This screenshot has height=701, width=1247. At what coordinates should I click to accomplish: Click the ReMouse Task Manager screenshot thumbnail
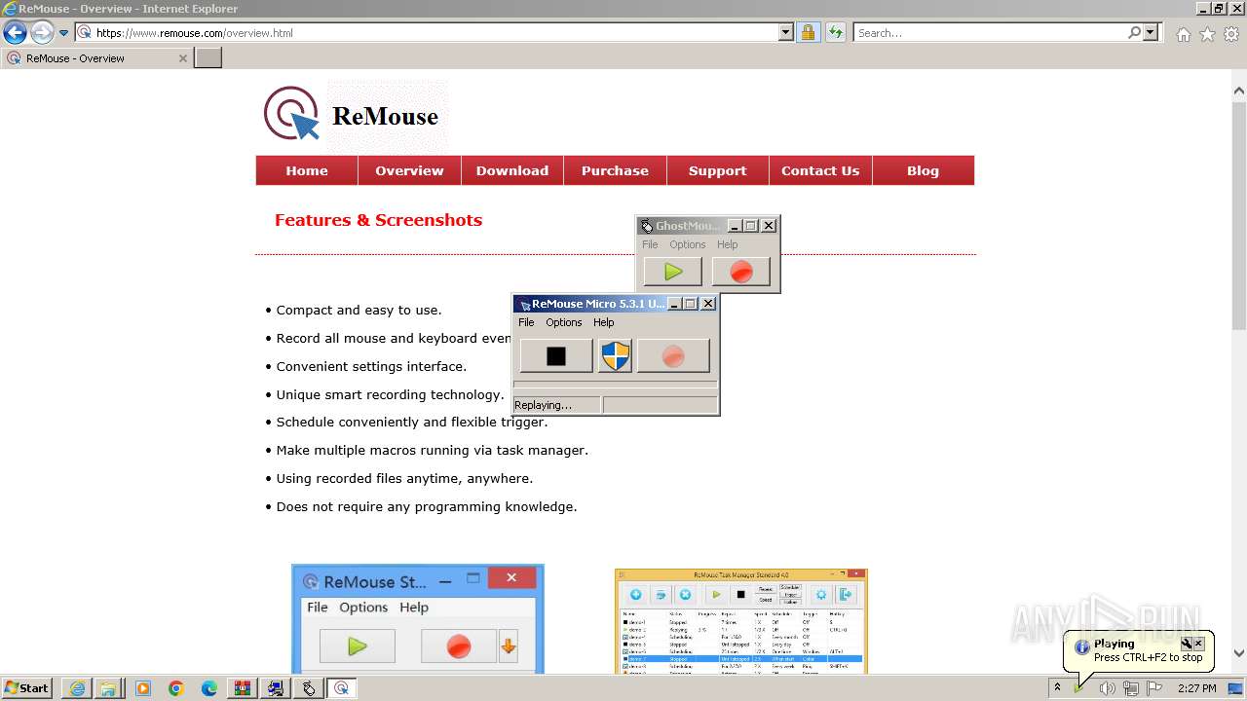[x=741, y=621]
